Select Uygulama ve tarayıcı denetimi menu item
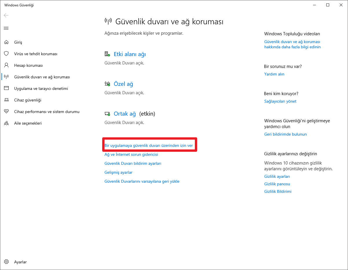 41,88
